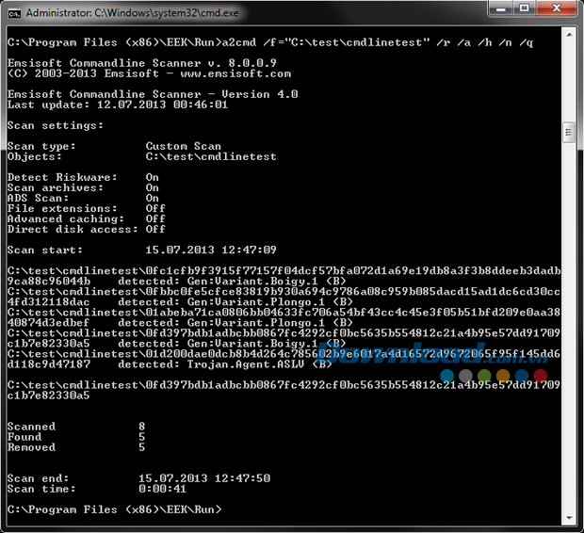Click 'Scanned 8' result line
This screenshot has height=533, width=584.
[x=76, y=427]
